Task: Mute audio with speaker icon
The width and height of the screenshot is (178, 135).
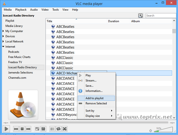Action: [x=151, y=131]
